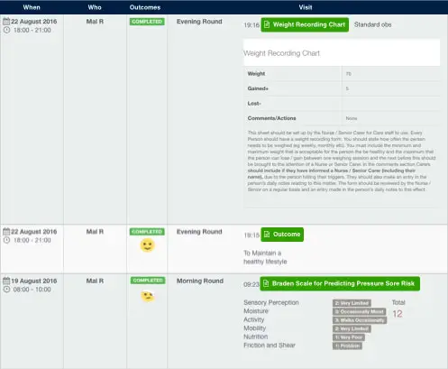Open the green Outcome button at 19:15
This screenshot has width=448, height=369.
[x=282, y=235]
